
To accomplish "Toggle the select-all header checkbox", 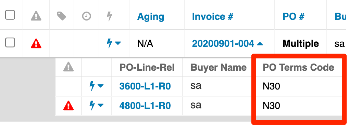I will coord(10,15).
